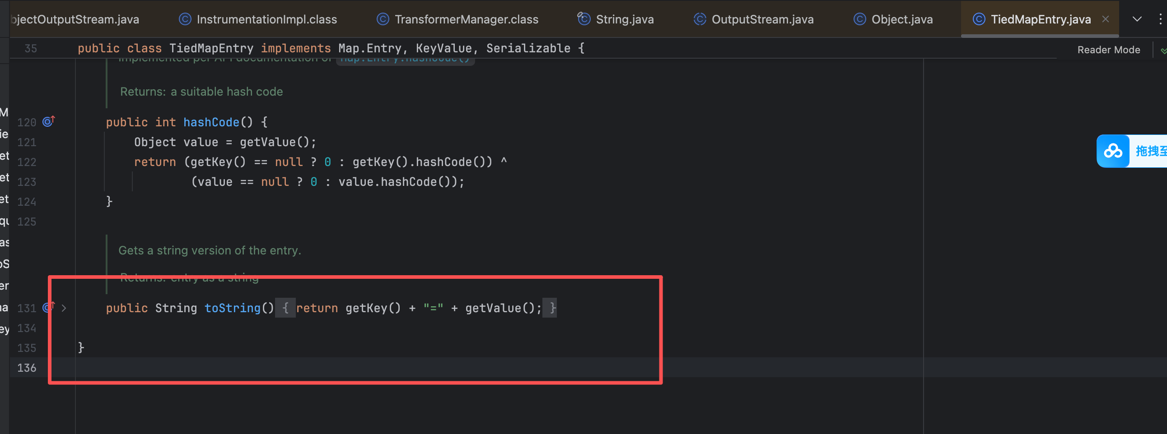Click the class icon on Object.java tab

click(859, 19)
